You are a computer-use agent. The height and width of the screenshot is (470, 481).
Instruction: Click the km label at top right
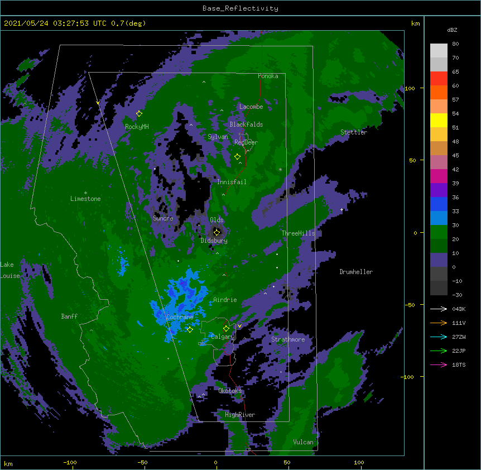pos(415,23)
